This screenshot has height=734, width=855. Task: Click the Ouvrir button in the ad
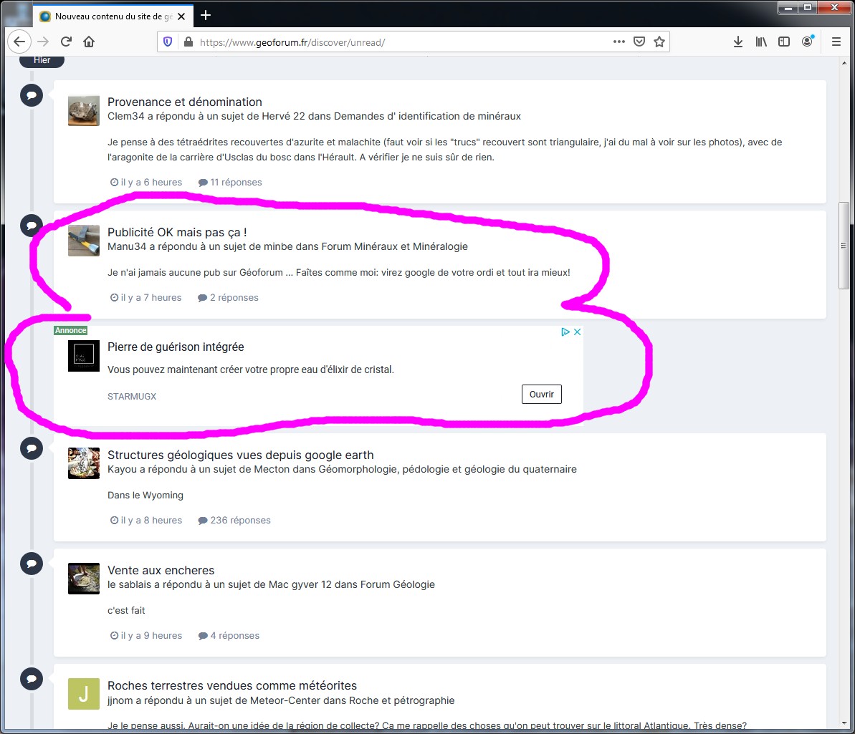pyautogui.click(x=542, y=394)
